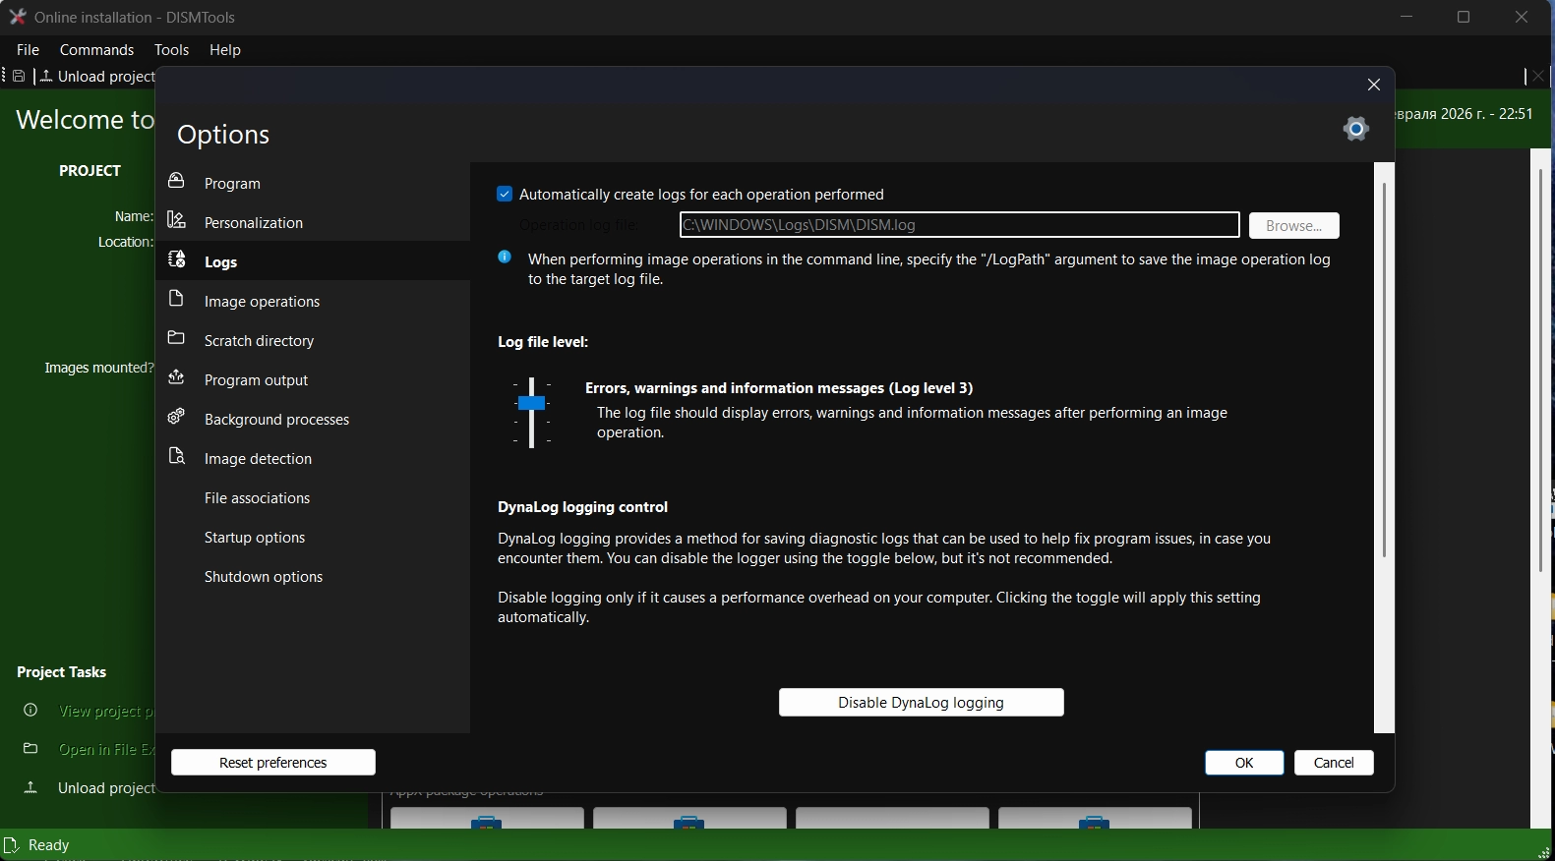The width and height of the screenshot is (1555, 861).
Task: Click the blue info icon beside LogPath note
Action: pyautogui.click(x=505, y=257)
